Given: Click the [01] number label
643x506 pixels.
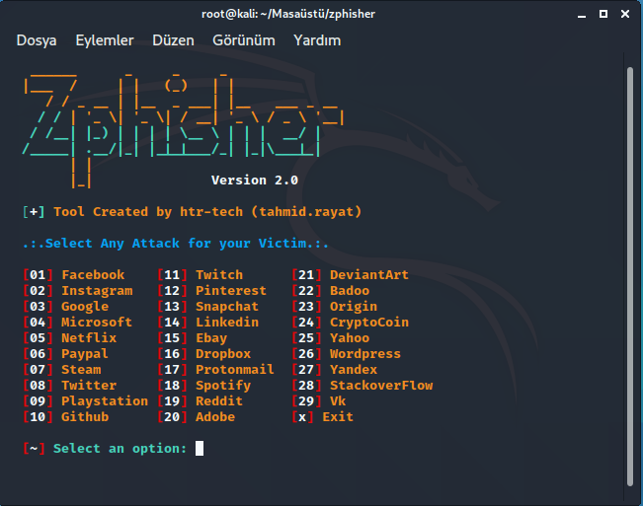Looking at the screenshot, I should point(38,274).
